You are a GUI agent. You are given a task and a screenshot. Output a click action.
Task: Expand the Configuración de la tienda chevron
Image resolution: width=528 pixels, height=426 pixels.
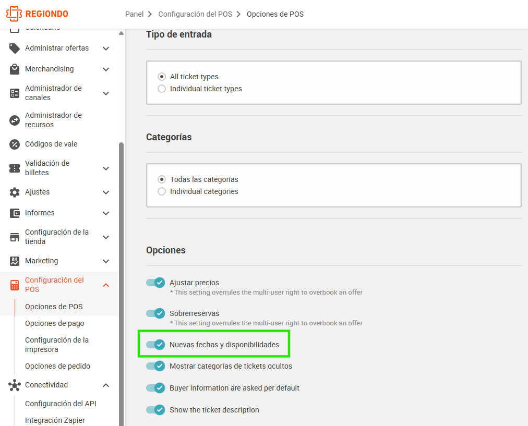pos(106,237)
